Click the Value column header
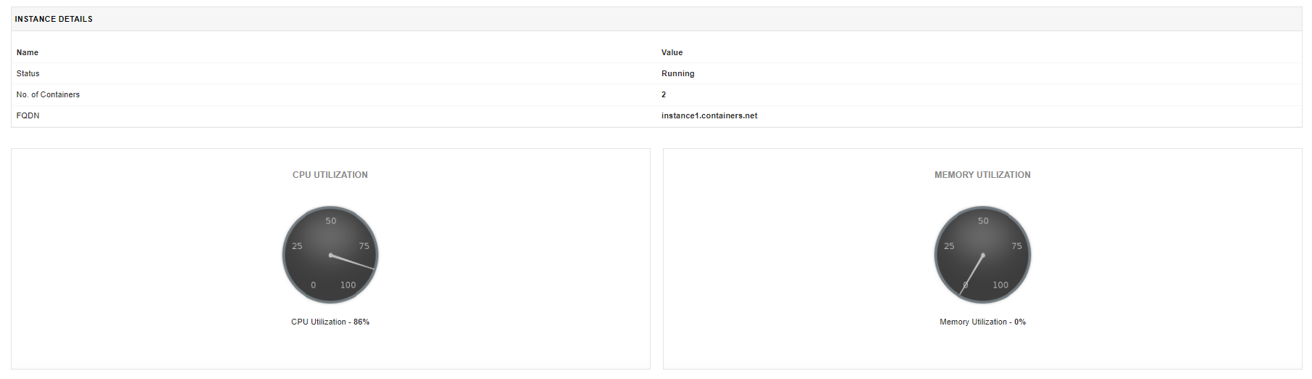 [x=672, y=52]
